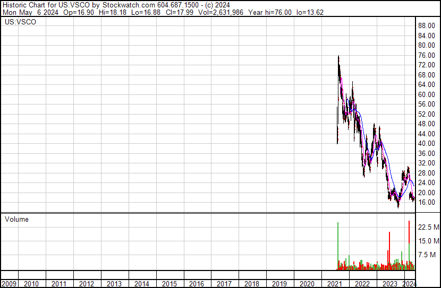Click the 2019 year label on the time axis

[279, 284]
